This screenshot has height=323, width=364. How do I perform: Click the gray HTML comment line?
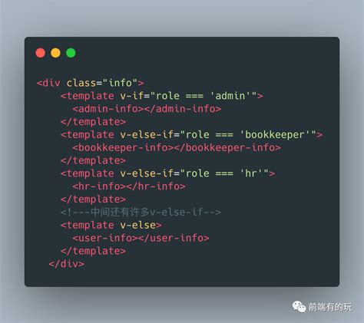(141, 213)
